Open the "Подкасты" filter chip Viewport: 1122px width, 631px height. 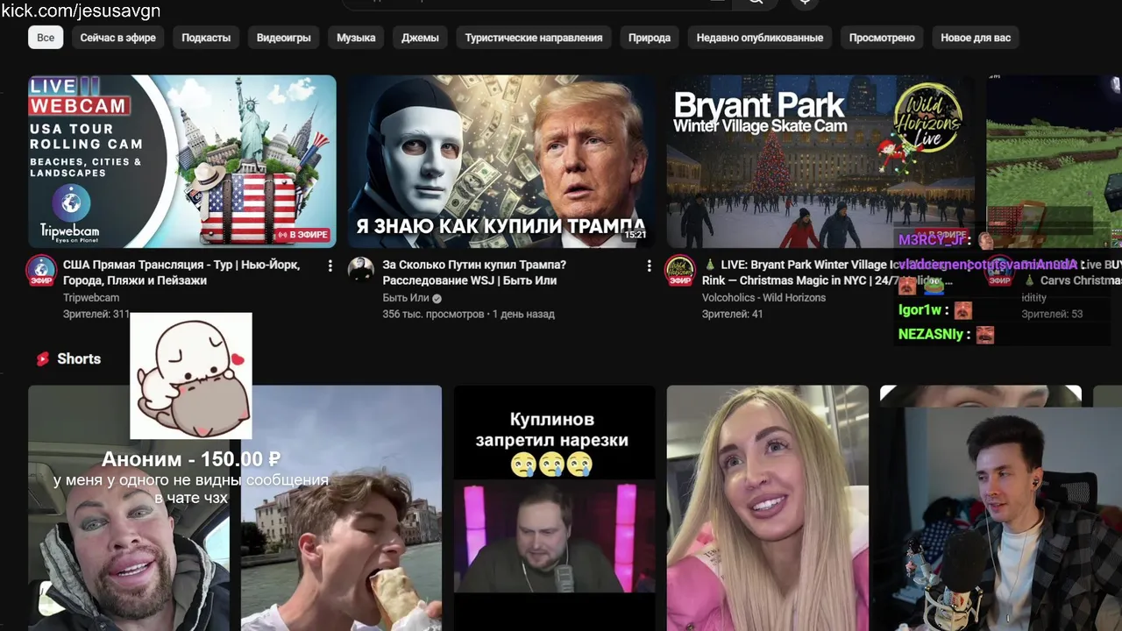[x=206, y=38]
